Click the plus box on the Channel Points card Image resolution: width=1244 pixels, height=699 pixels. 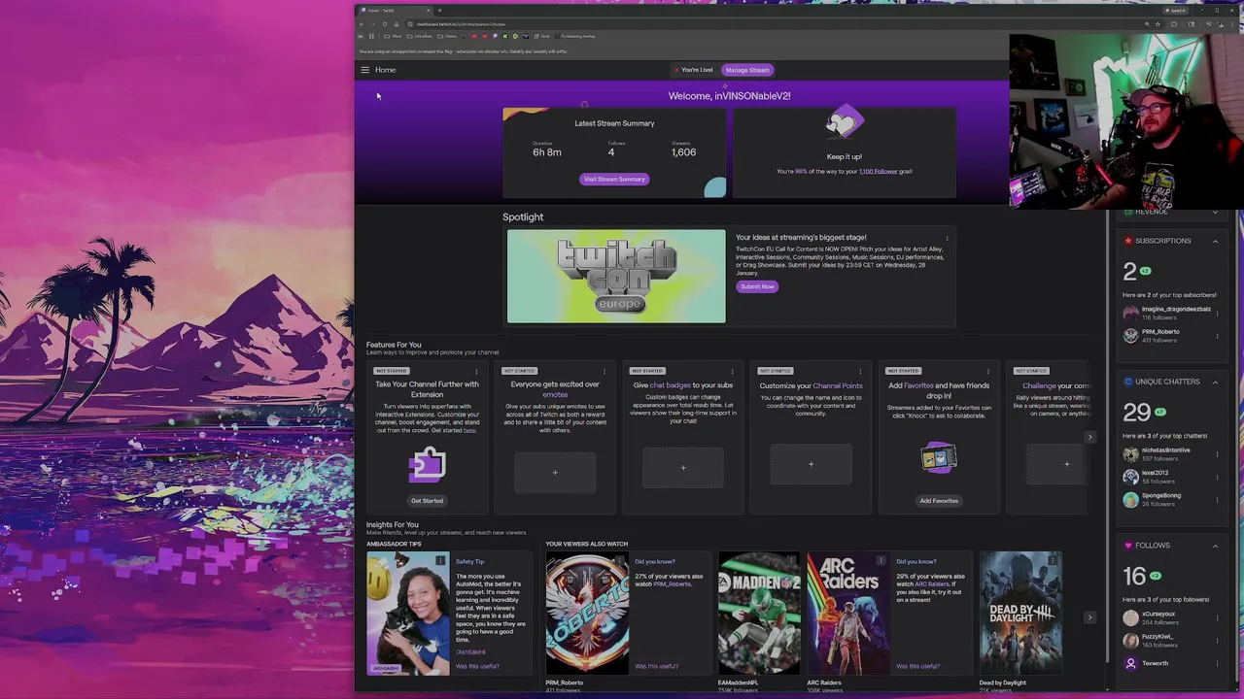pos(812,464)
